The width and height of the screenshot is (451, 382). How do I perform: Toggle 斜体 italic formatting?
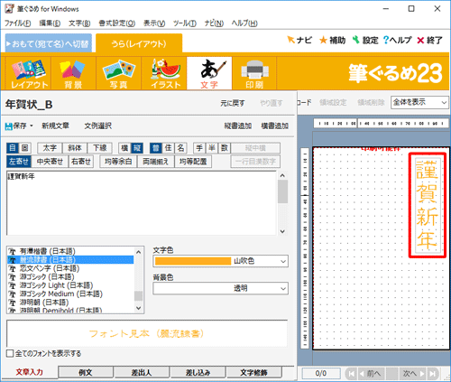tap(75, 148)
